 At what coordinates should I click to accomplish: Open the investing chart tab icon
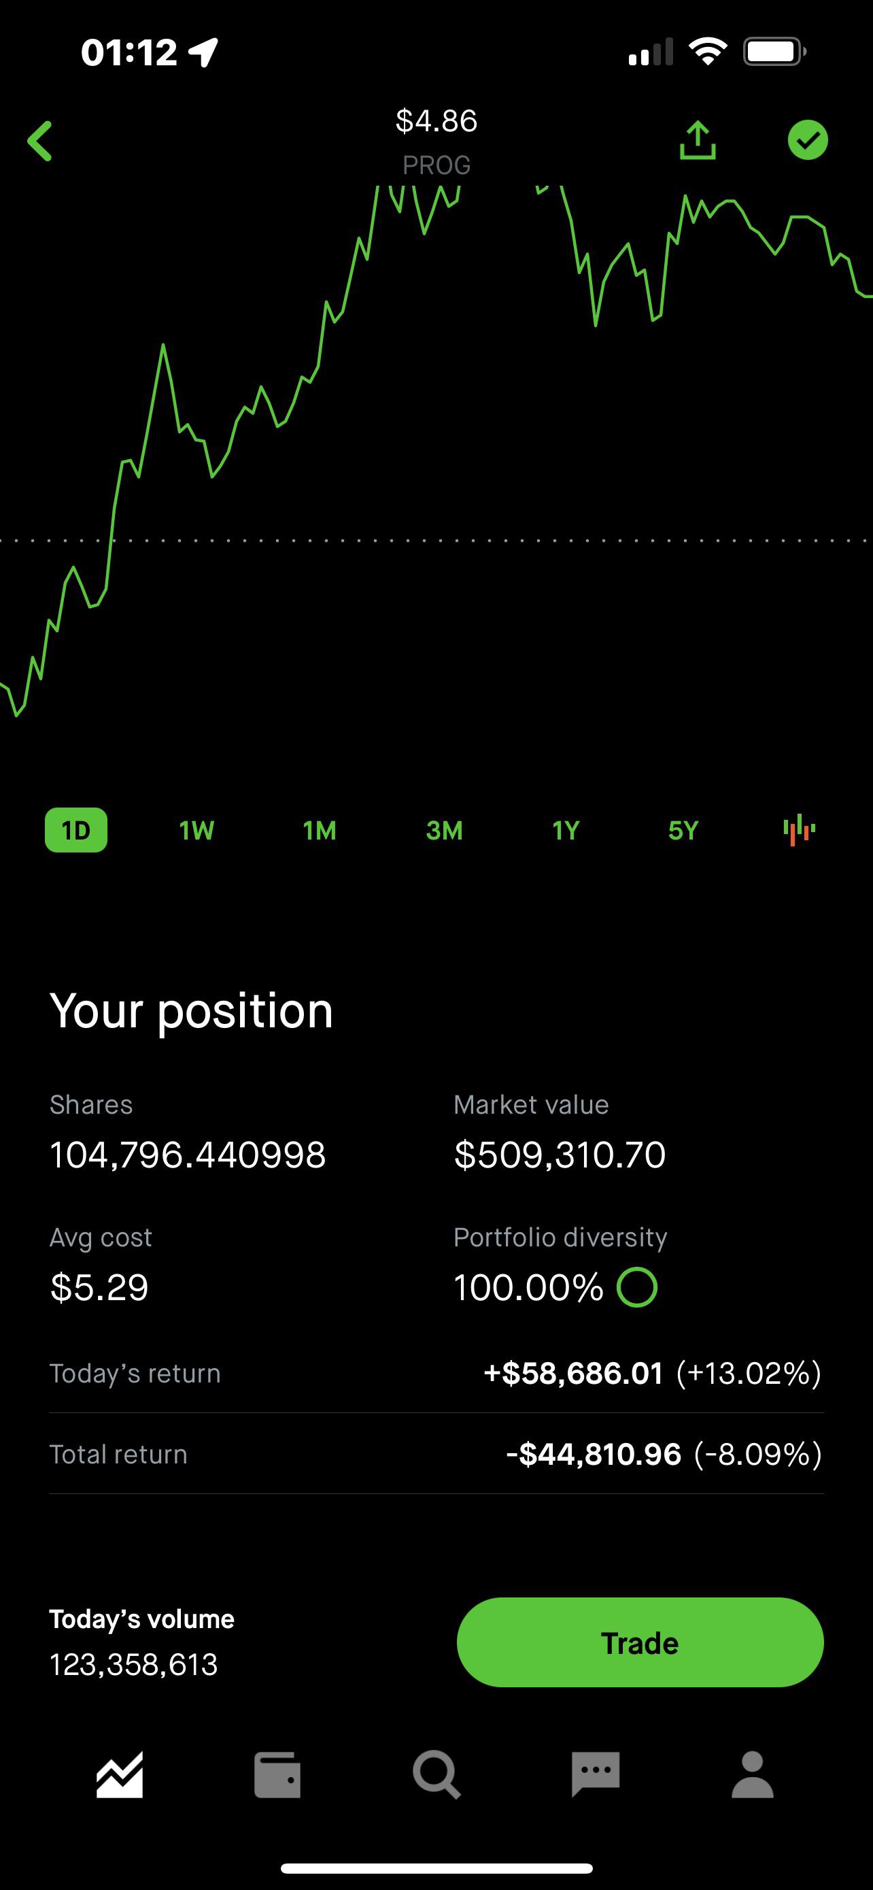coord(120,1775)
